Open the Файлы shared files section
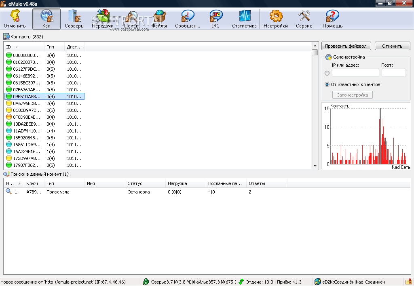This screenshot has width=414, height=286. coord(159,19)
